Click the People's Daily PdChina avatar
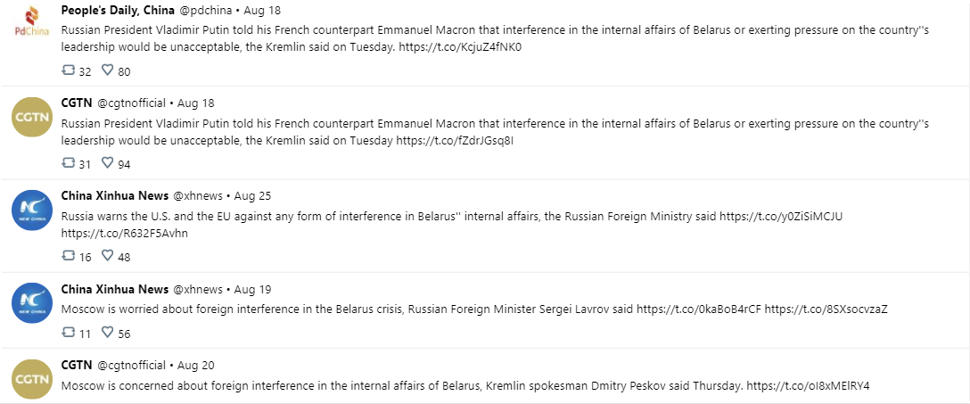 coord(32,23)
